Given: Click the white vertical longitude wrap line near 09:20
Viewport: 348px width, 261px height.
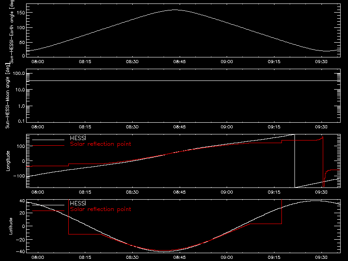Looking at the screenshot, I should pyautogui.click(x=295, y=161).
